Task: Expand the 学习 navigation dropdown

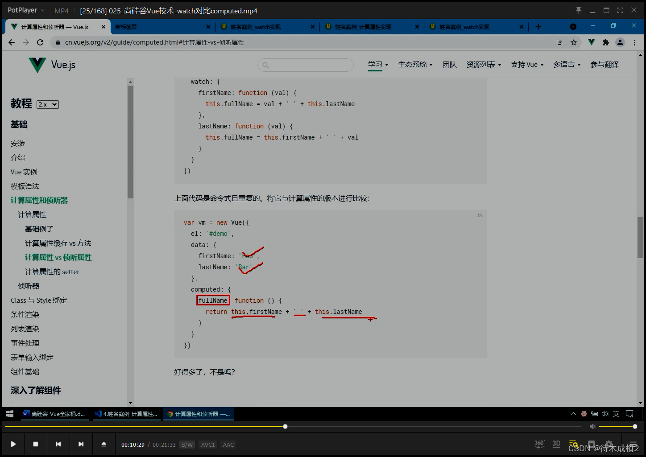Action: (378, 65)
